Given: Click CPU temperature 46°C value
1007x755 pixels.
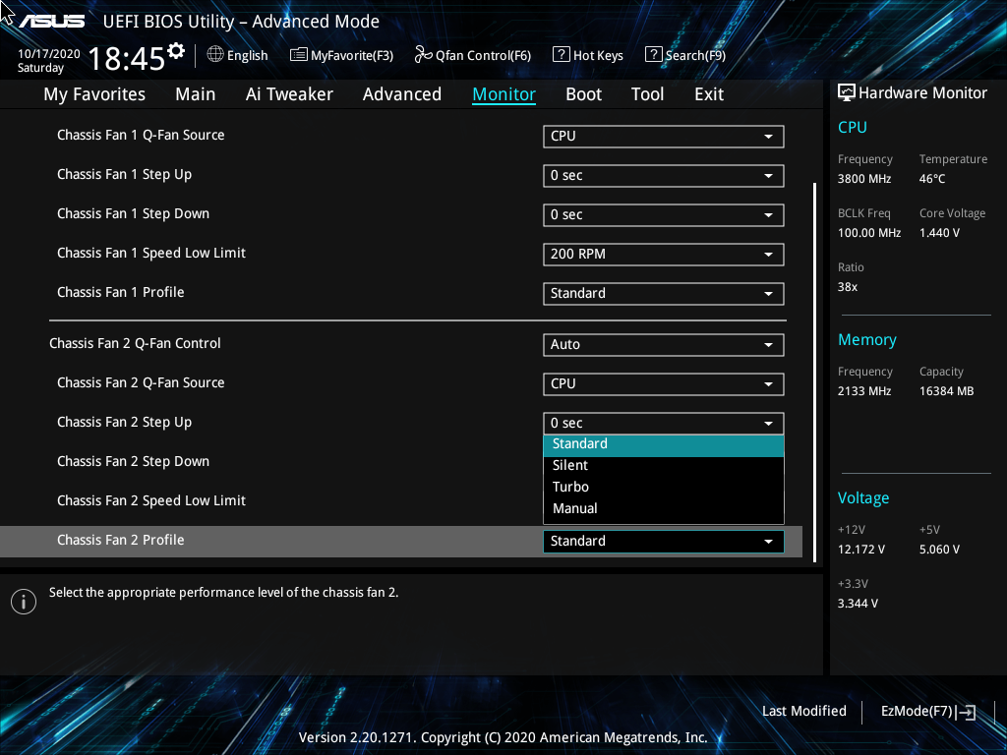Looking at the screenshot, I should pyautogui.click(x=932, y=179).
